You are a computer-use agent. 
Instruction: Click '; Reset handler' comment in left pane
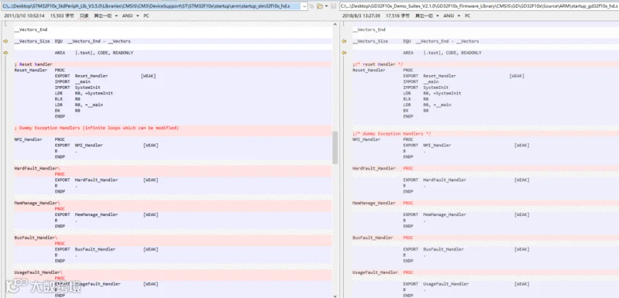click(x=33, y=65)
